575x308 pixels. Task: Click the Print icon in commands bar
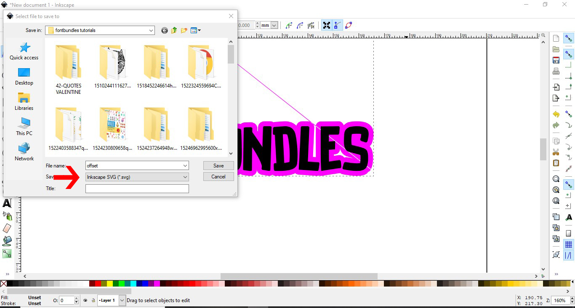pyautogui.click(x=556, y=71)
